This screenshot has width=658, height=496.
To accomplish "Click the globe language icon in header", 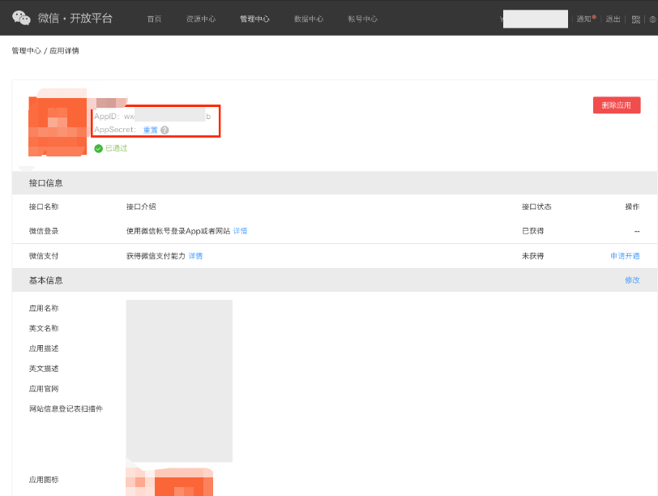I will click(x=652, y=19).
